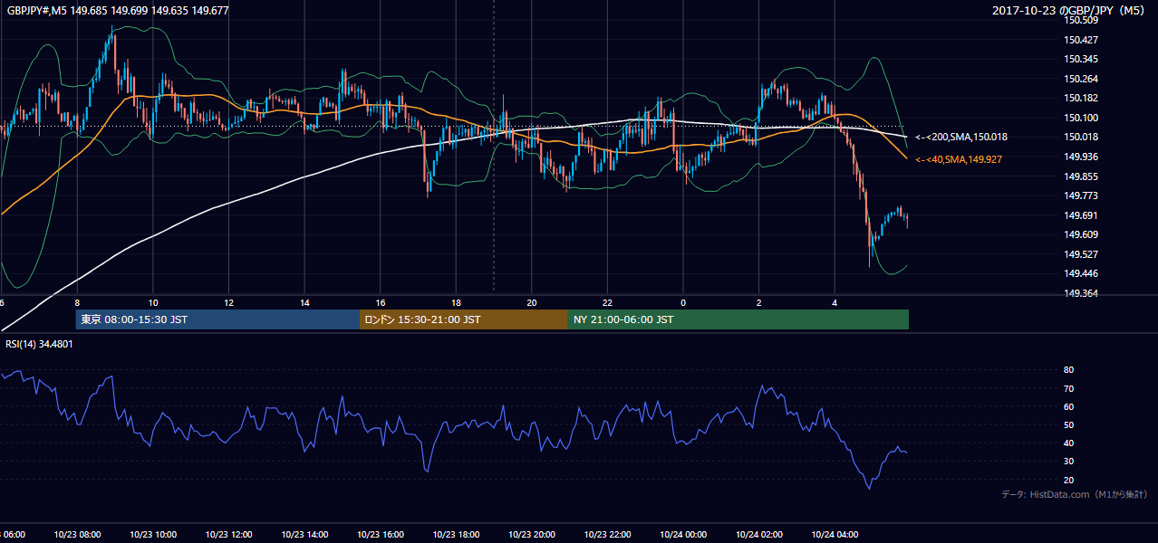
Task: Click price level 149.936 on the axis
Action: coord(1080,157)
